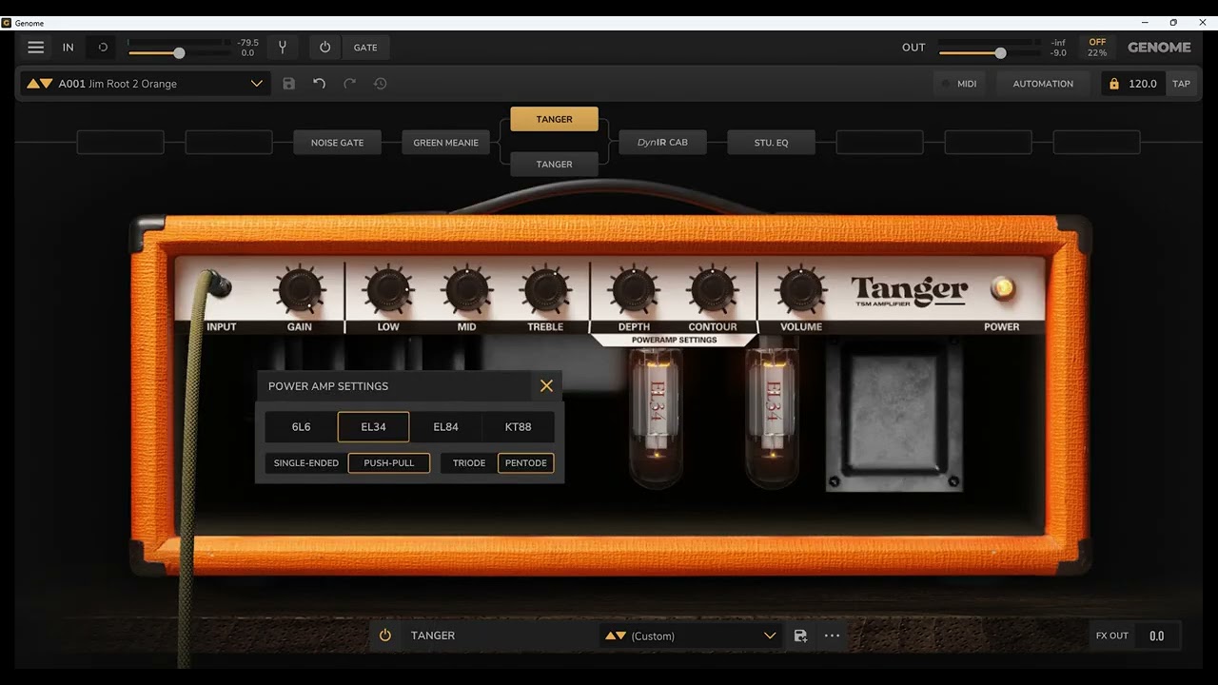The height and width of the screenshot is (685, 1218).
Task: Tap the TAP tempo button
Action: (1181, 84)
